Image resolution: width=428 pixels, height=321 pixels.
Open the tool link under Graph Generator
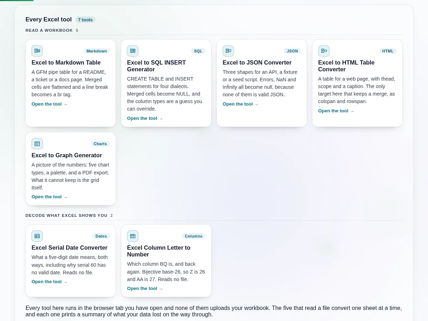coord(50,197)
